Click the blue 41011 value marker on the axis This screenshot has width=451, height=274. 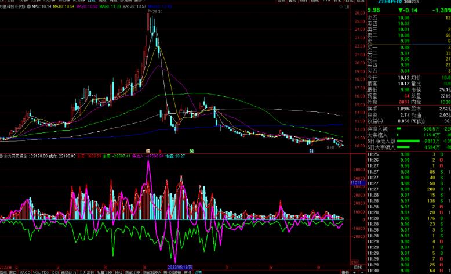pos(357,183)
